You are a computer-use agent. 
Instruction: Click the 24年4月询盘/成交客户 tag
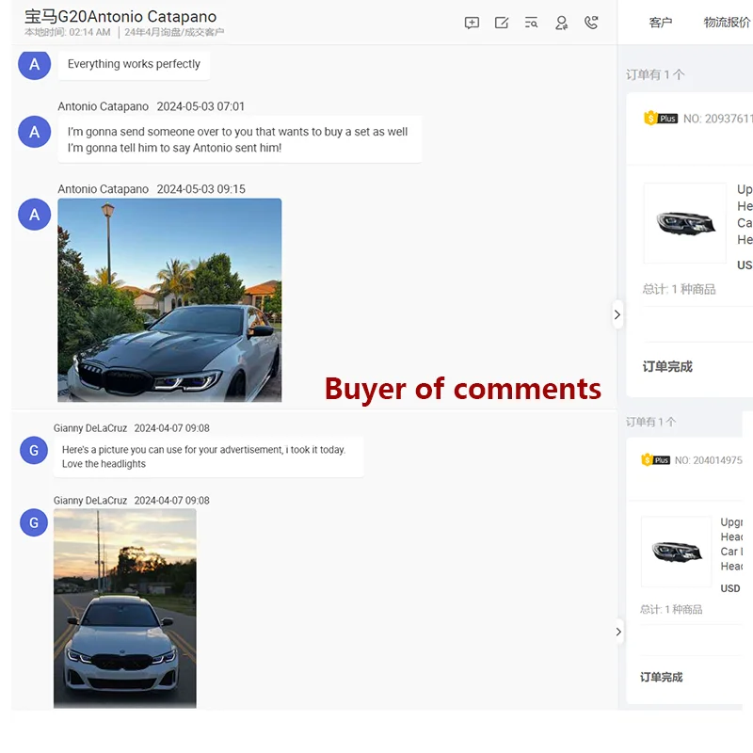174,32
